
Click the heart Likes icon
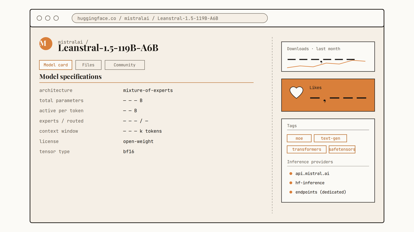[296, 92]
